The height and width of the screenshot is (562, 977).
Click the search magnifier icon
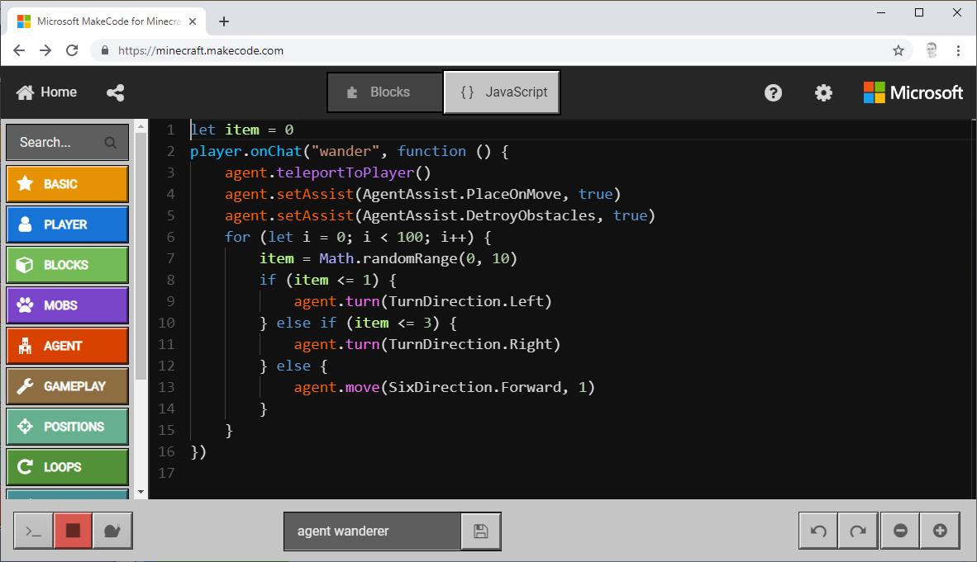point(110,143)
